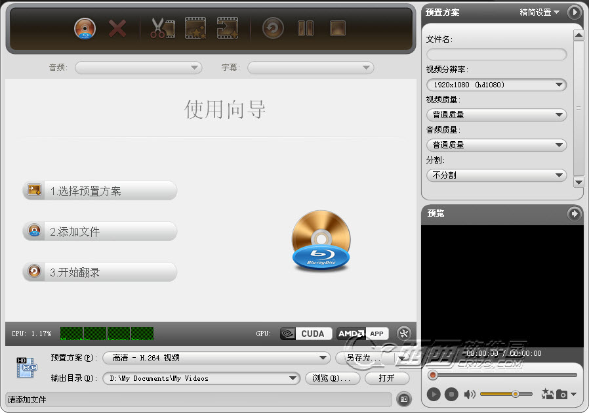The image size is (589, 413).
Task: Click the snapshot folder icon
Action: [x=547, y=394]
